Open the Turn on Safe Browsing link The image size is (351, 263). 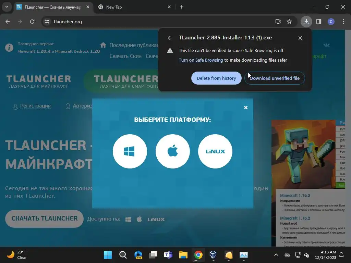pos(201,60)
